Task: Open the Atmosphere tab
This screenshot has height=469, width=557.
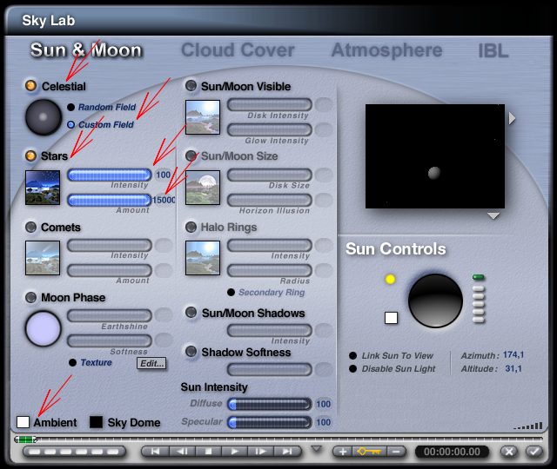Action: coord(386,50)
